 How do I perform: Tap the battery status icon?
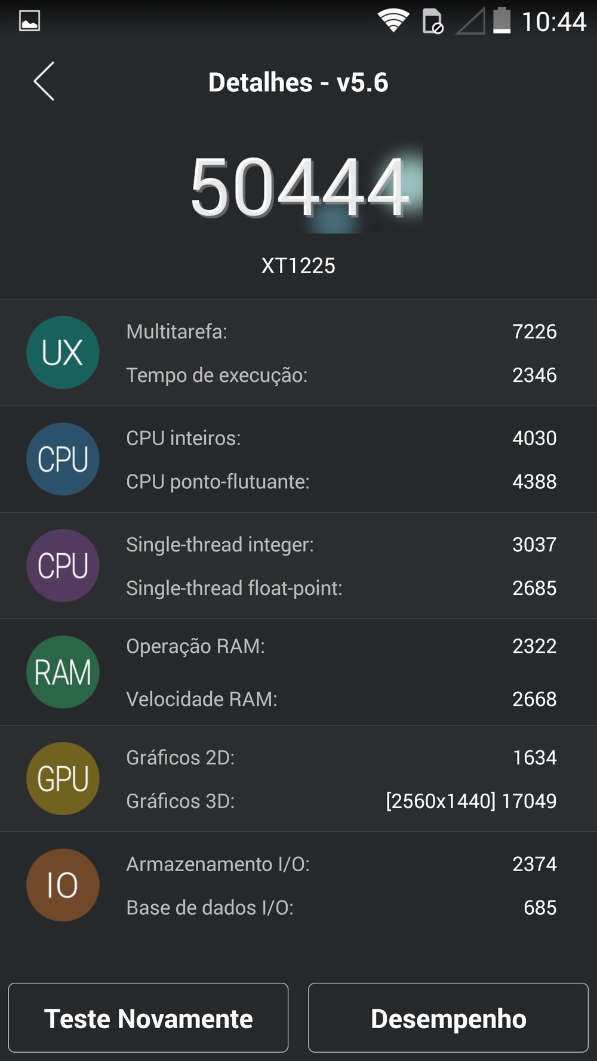(x=501, y=21)
